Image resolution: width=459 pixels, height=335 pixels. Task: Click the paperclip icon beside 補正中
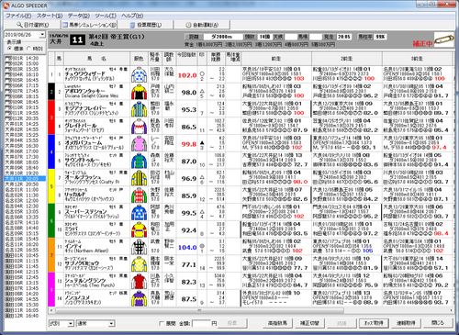(x=443, y=39)
